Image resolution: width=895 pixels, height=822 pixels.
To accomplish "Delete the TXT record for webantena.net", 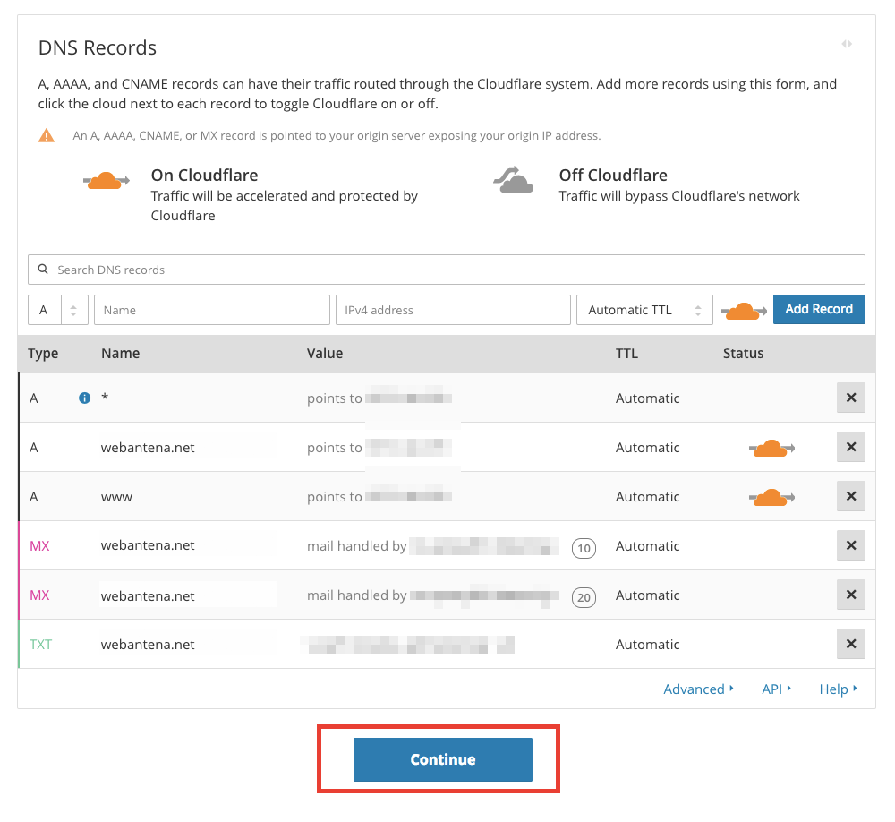I will pos(850,644).
